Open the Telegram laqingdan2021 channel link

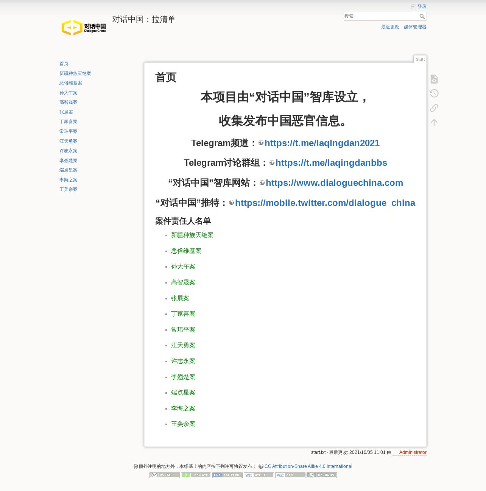tap(322, 143)
